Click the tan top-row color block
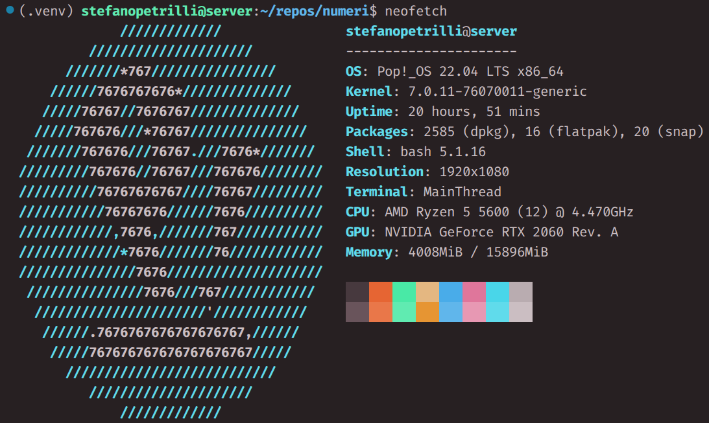 coord(427,292)
